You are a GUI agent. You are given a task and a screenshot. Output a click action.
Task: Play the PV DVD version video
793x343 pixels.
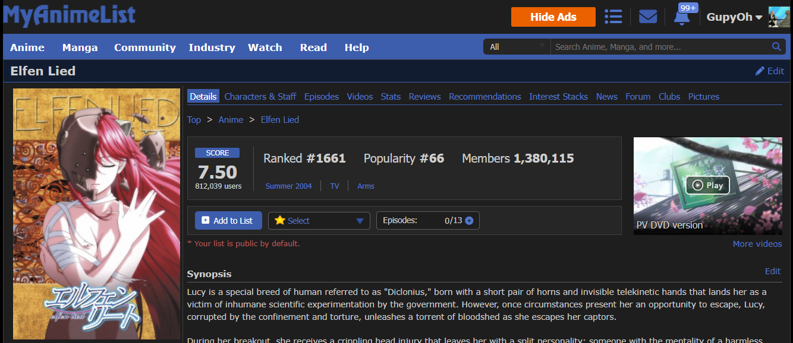707,185
